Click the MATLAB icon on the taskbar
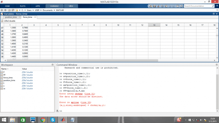Viewport: 219px width, 123px height. [x=63, y=120]
